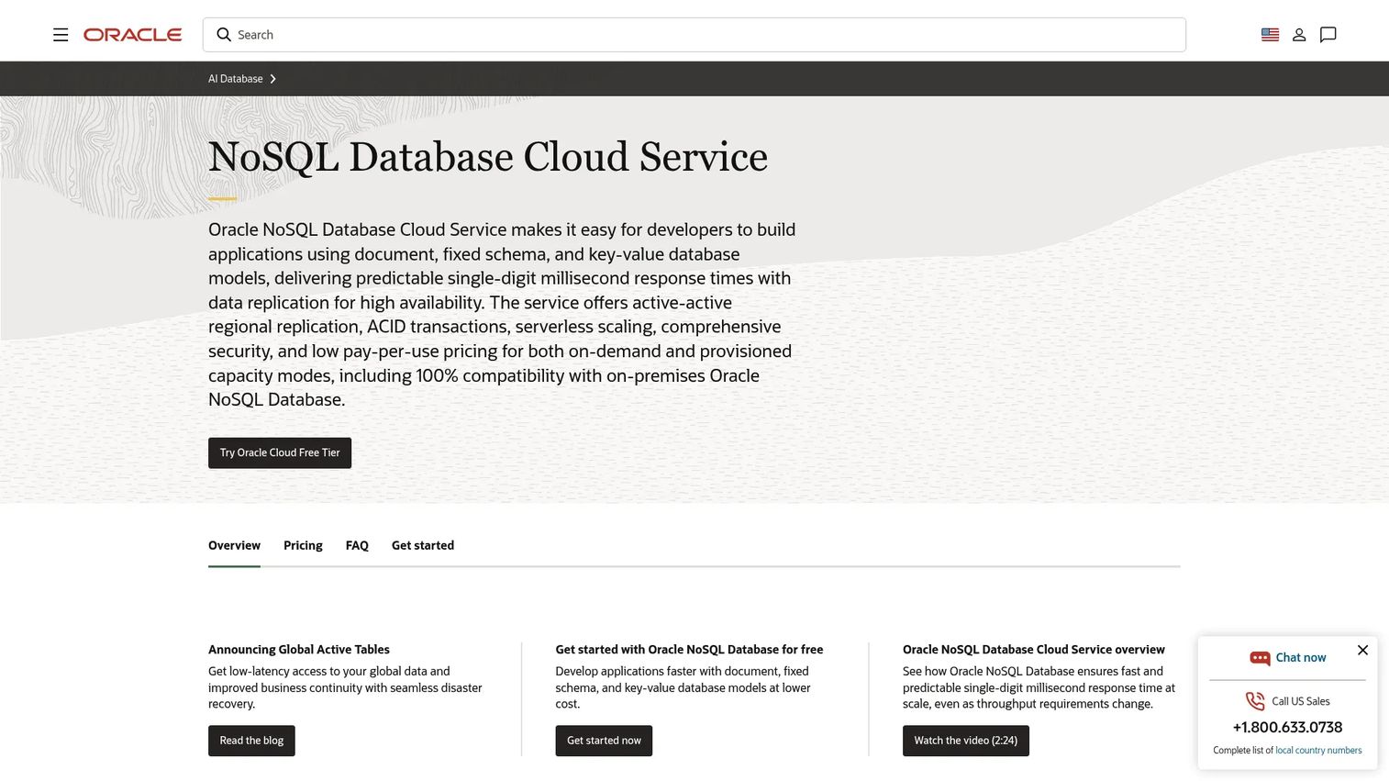Click the NoSQL Database Cloud Service heading
This screenshot has width=1389, height=781.
point(488,157)
